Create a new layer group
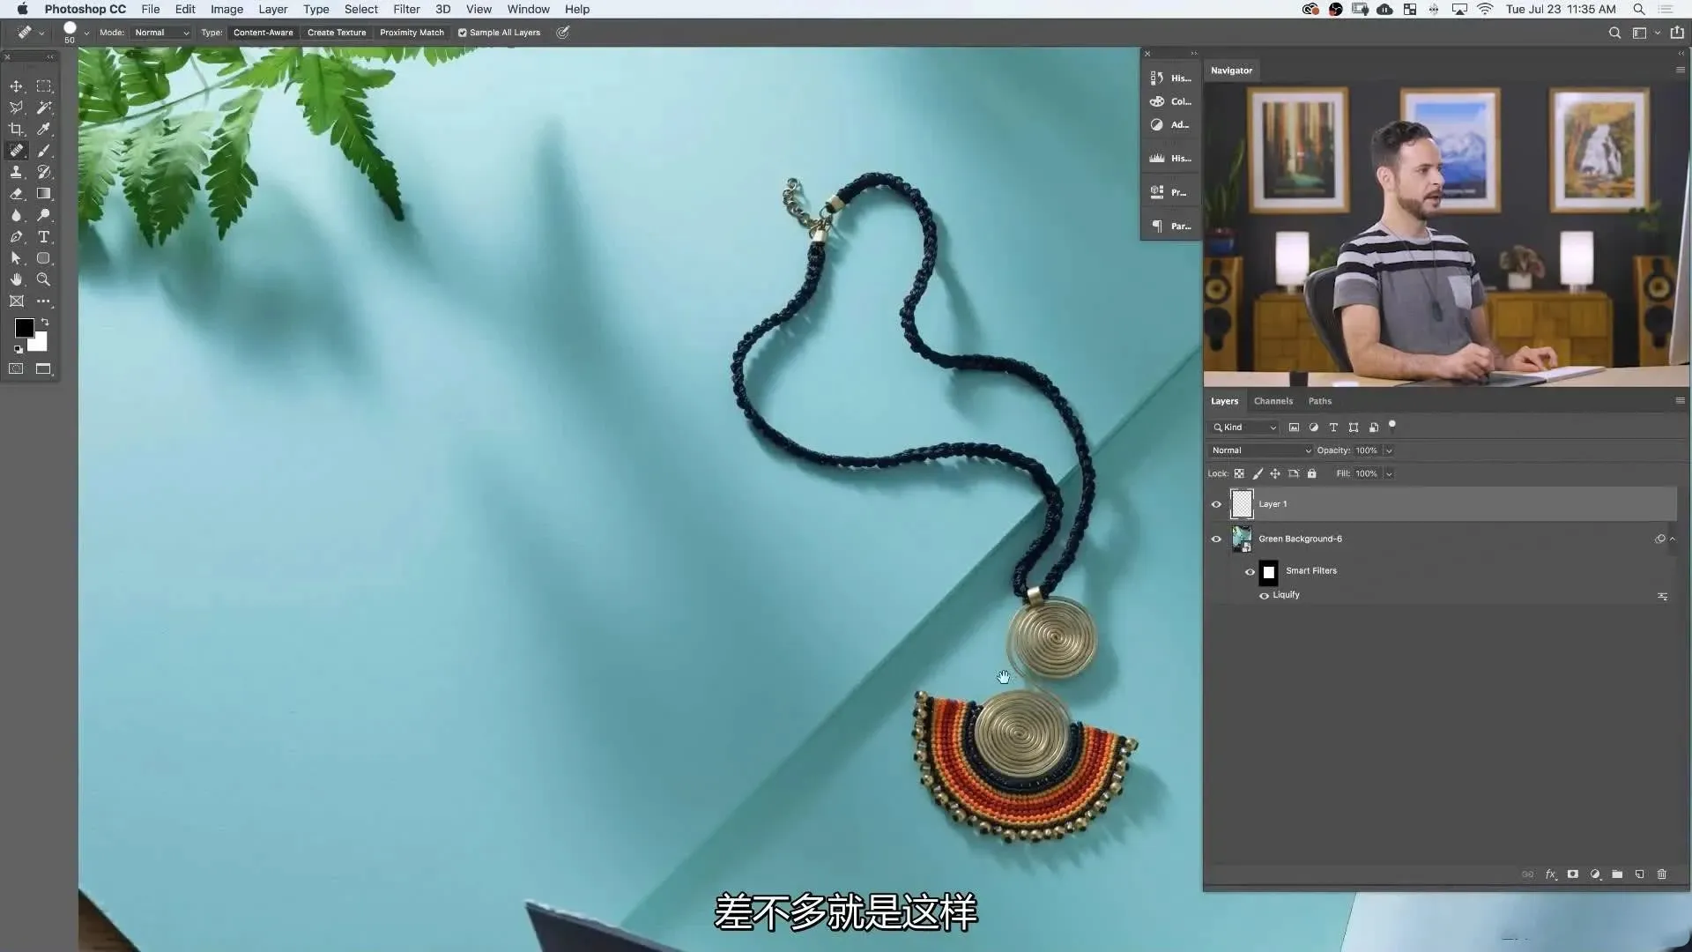 tap(1617, 874)
